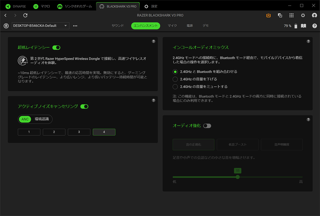Set ANC level to 2

click(54, 132)
